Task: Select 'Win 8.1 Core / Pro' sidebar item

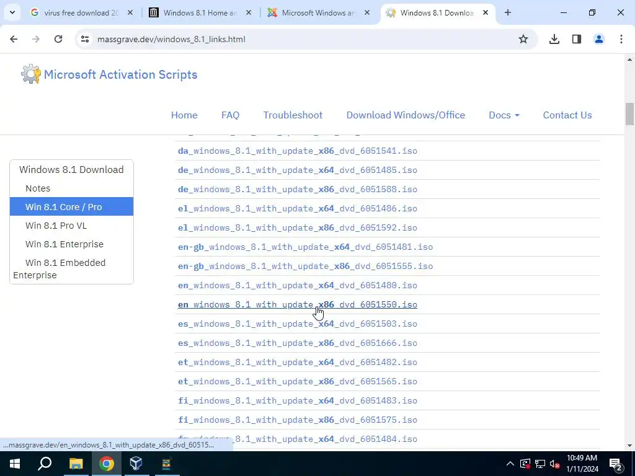Action: (71, 207)
